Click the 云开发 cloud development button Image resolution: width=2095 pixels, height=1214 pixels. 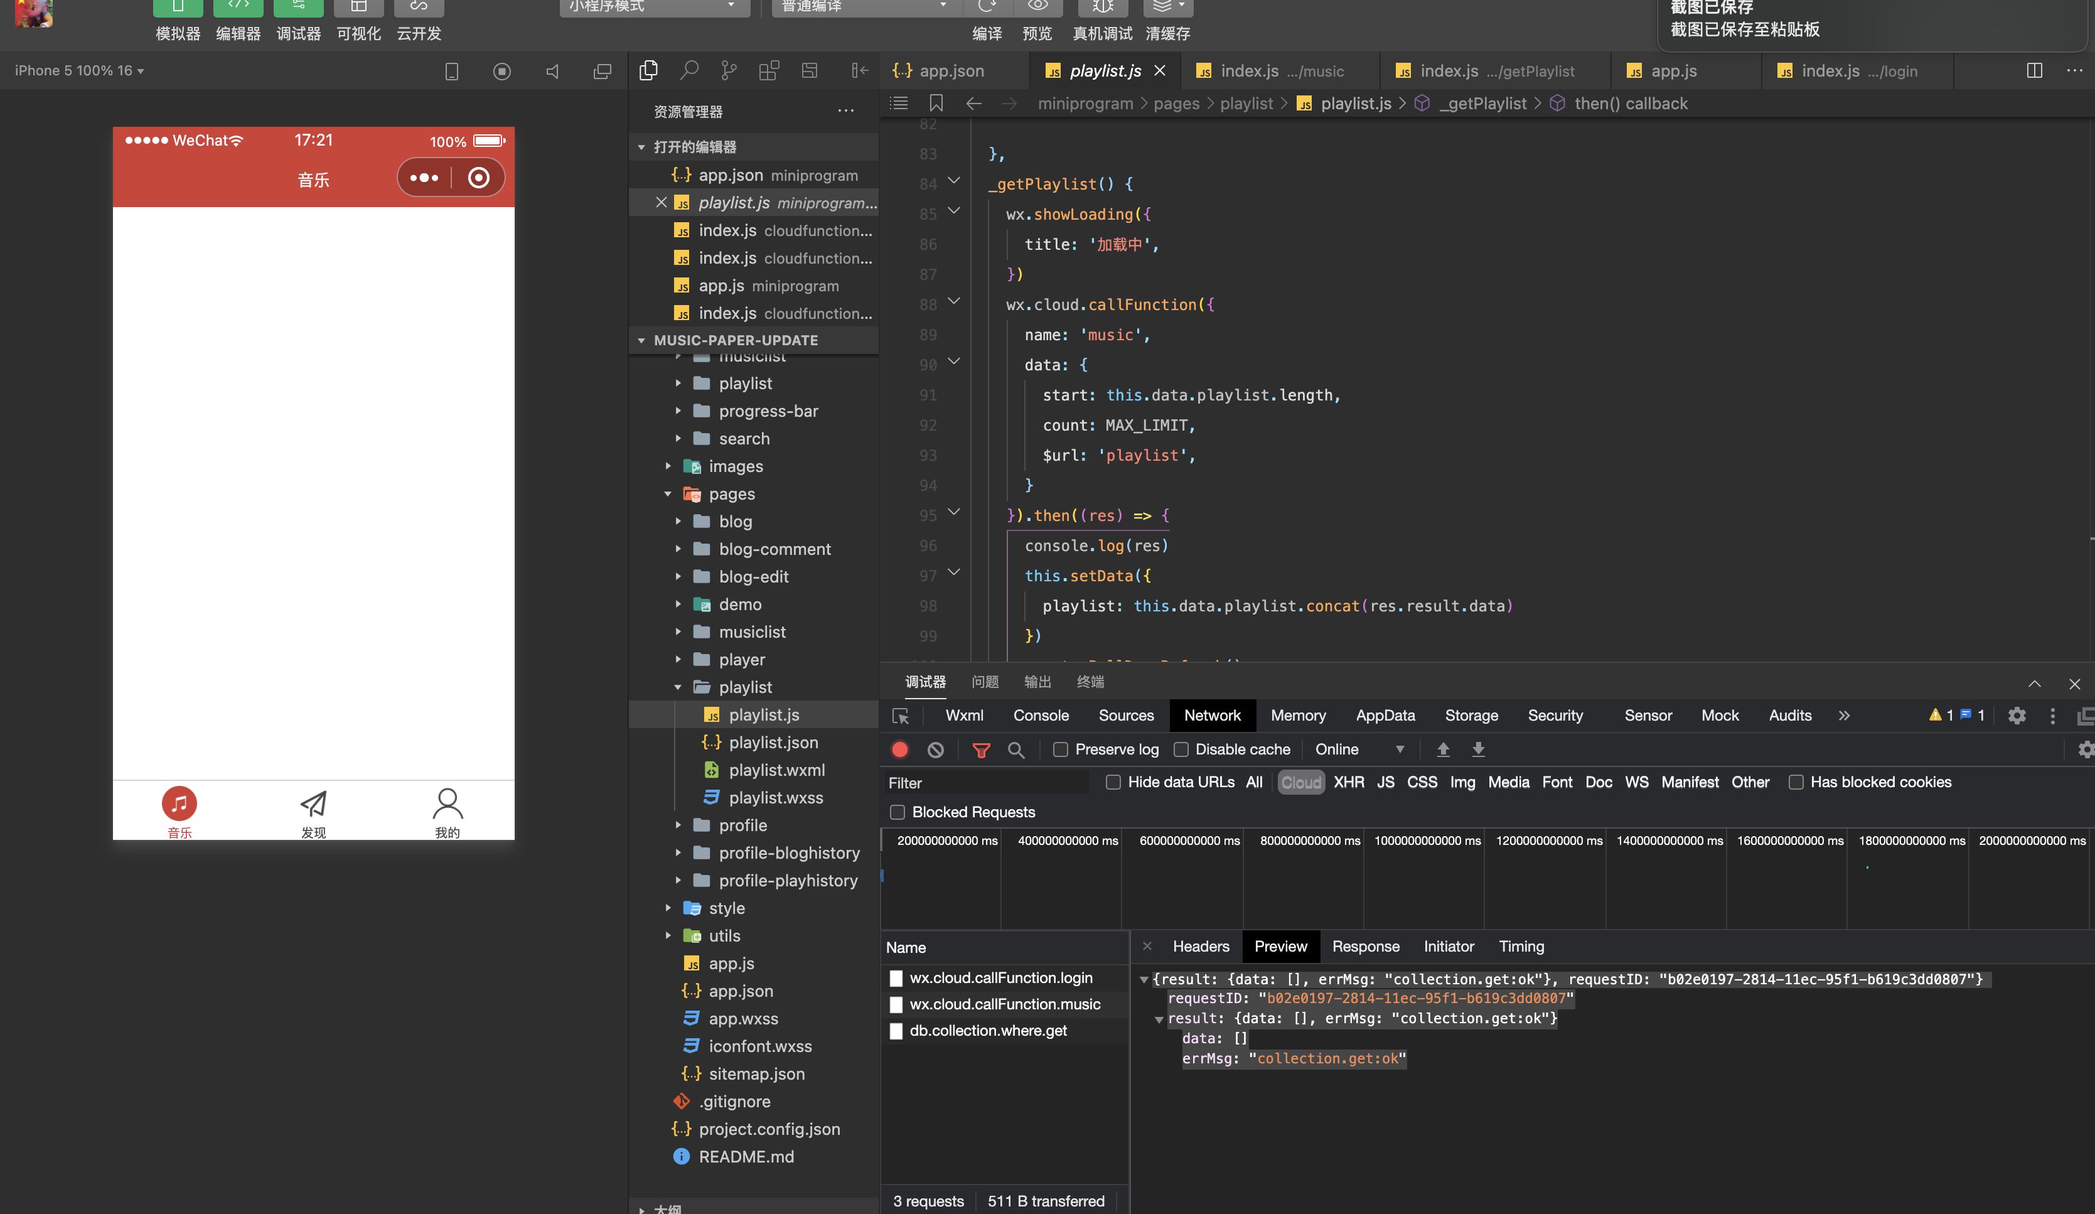tap(418, 20)
